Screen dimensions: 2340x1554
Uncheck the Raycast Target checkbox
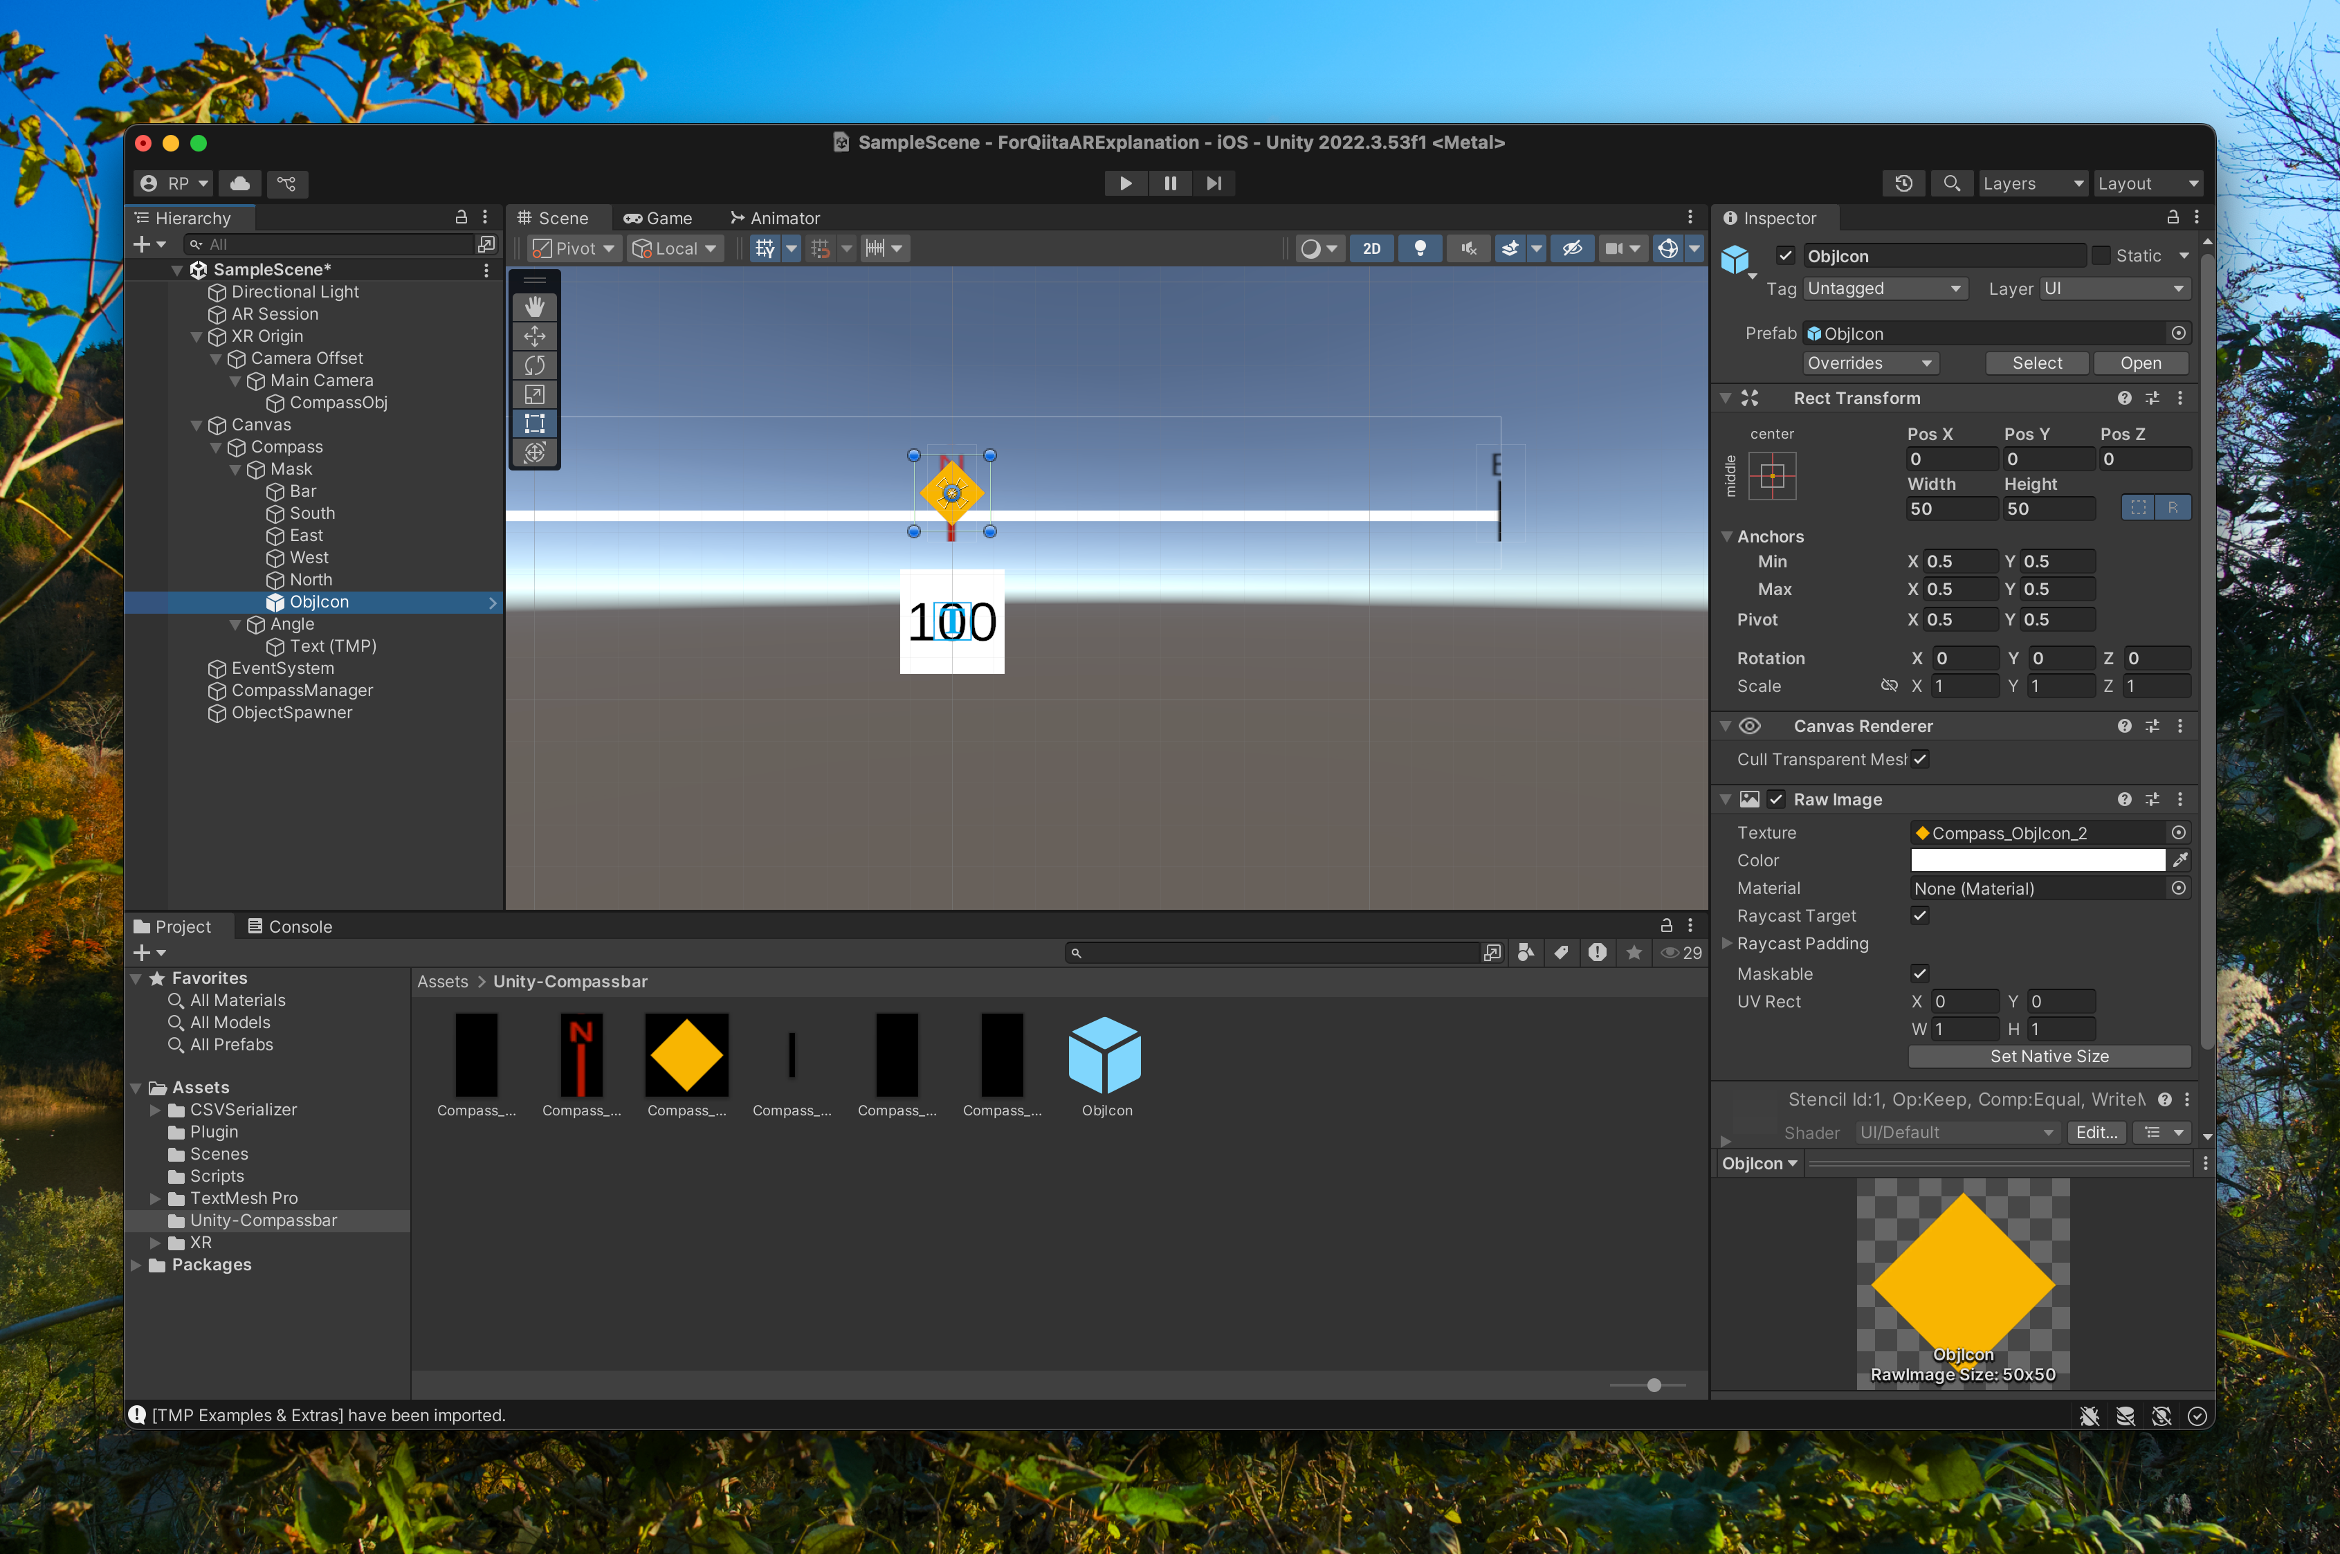click(x=1920, y=916)
